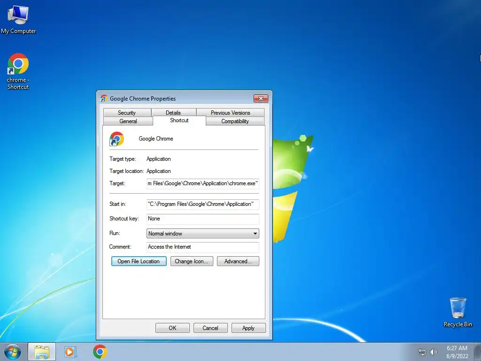Open the volume speaker tray icon
The height and width of the screenshot is (361, 481).
[x=434, y=352]
